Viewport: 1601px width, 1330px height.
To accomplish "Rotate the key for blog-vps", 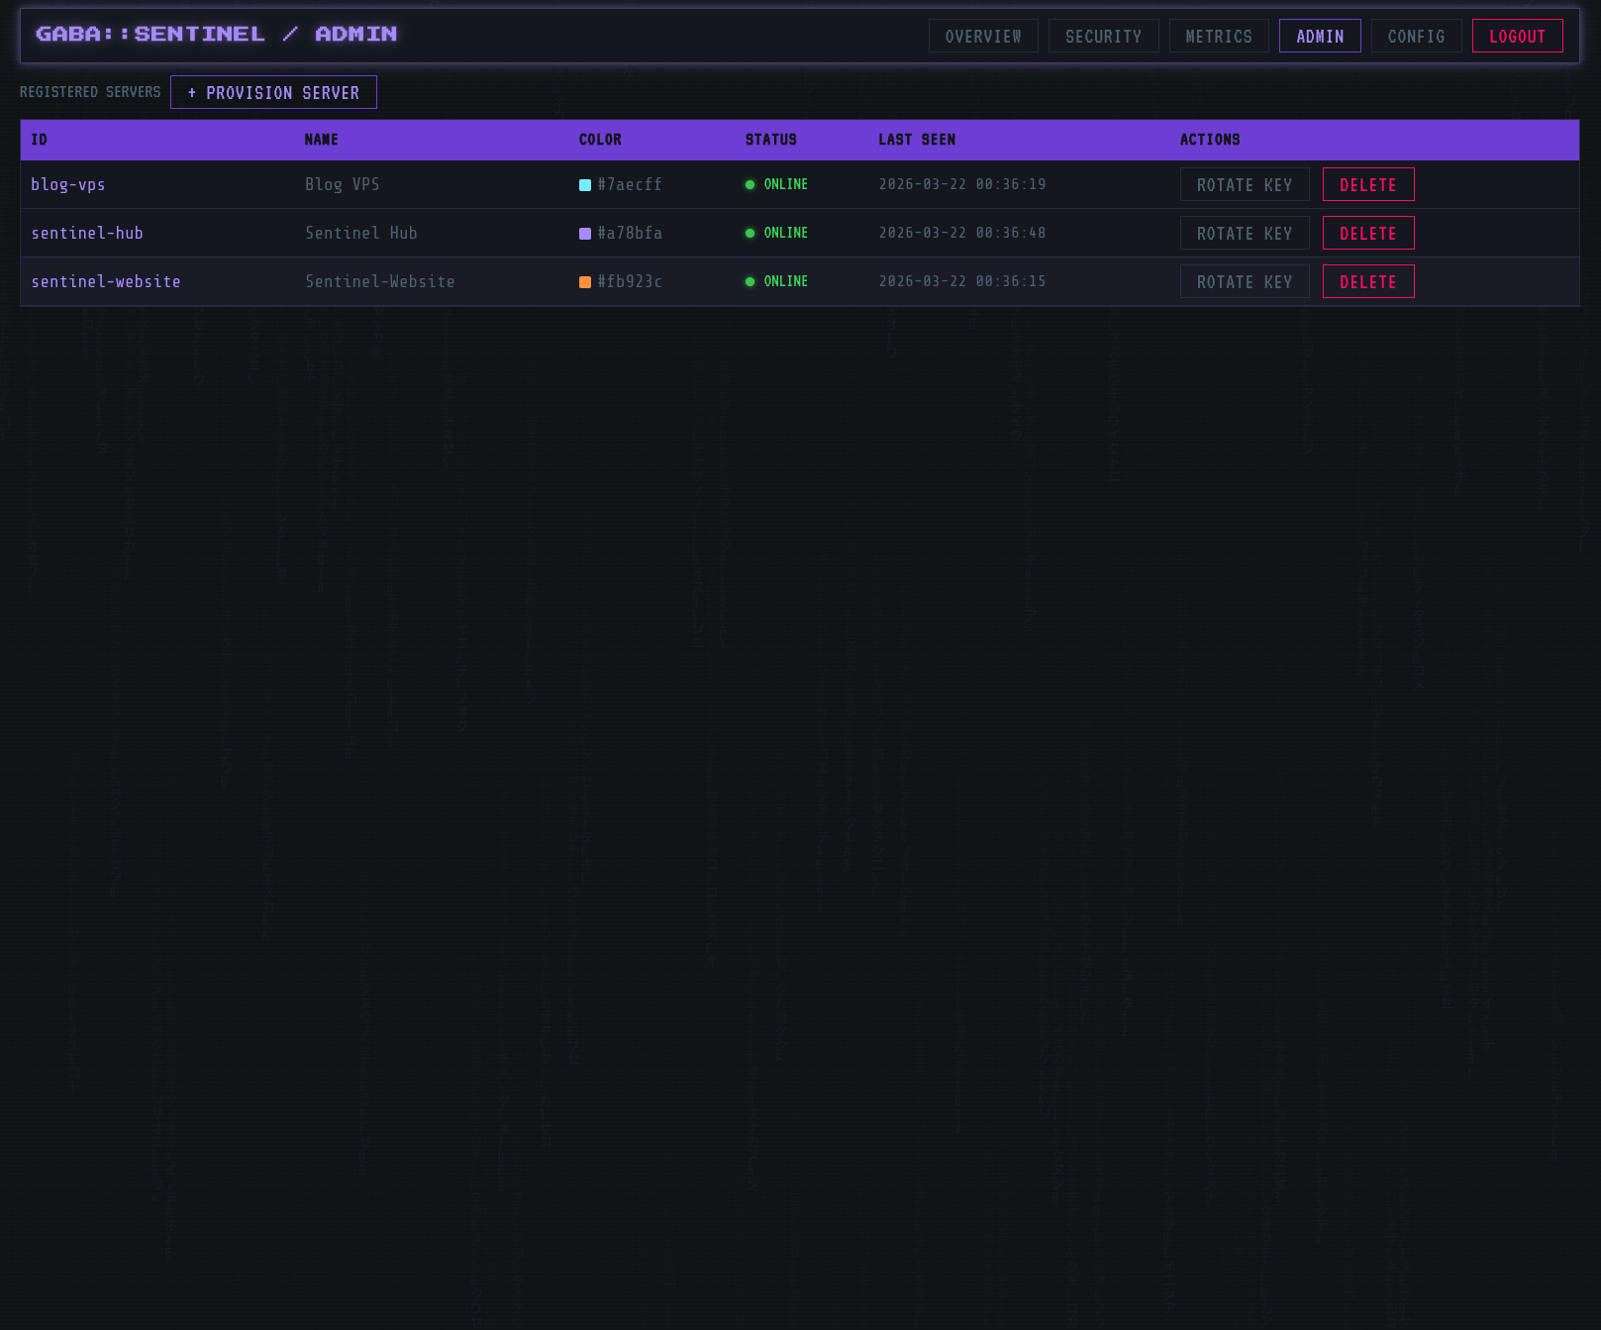I will [1244, 184].
